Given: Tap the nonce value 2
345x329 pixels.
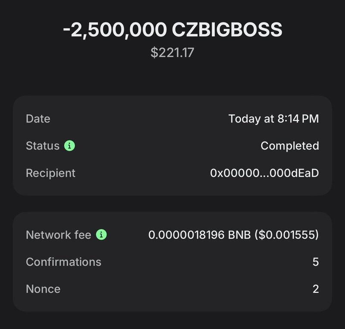Looking at the screenshot, I should point(316,289).
